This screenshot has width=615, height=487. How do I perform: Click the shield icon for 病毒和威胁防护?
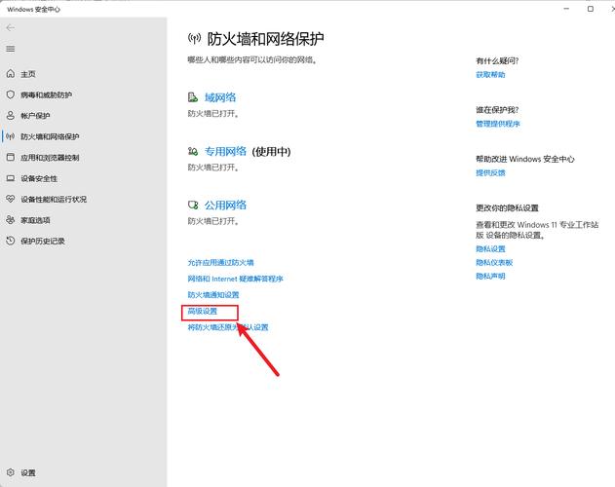point(11,94)
